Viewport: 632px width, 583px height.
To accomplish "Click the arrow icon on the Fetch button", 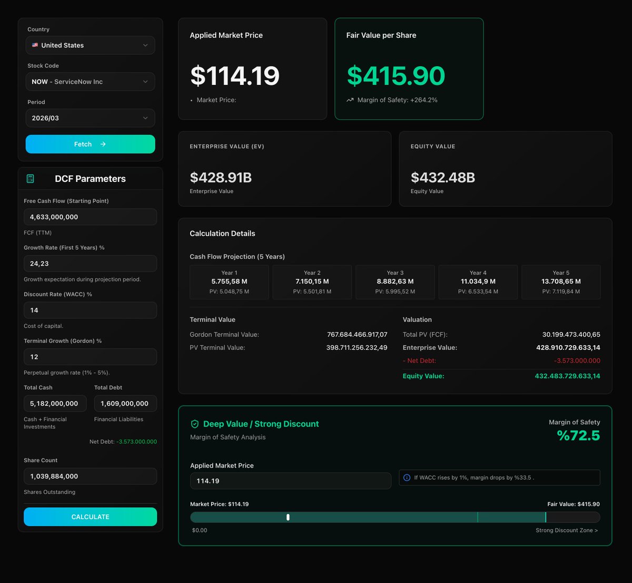I will pos(103,144).
